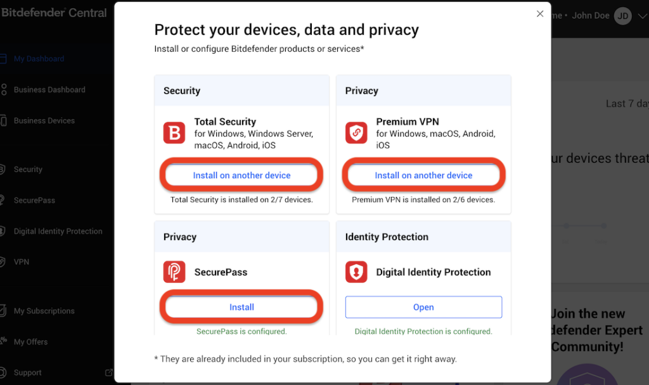Select the My Dashboard sidebar icon
This screenshot has height=385, width=649.
click(5, 58)
